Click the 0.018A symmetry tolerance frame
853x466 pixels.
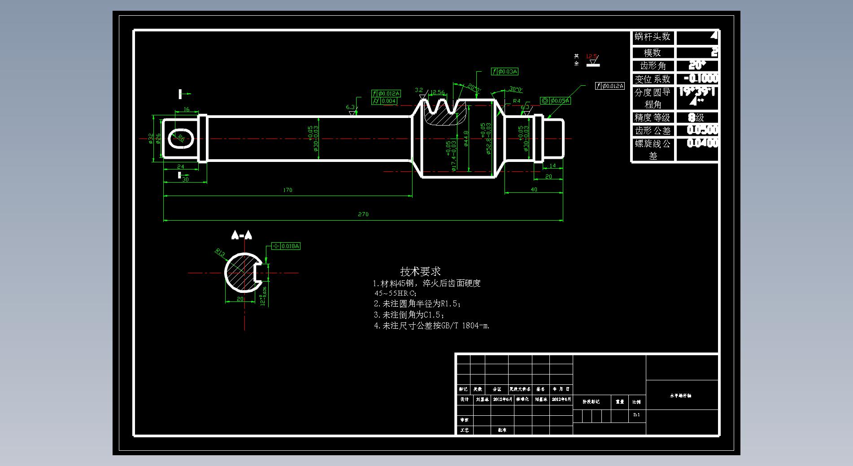[x=286, y=246]
